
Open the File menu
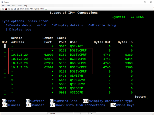(x=3, y=5)
